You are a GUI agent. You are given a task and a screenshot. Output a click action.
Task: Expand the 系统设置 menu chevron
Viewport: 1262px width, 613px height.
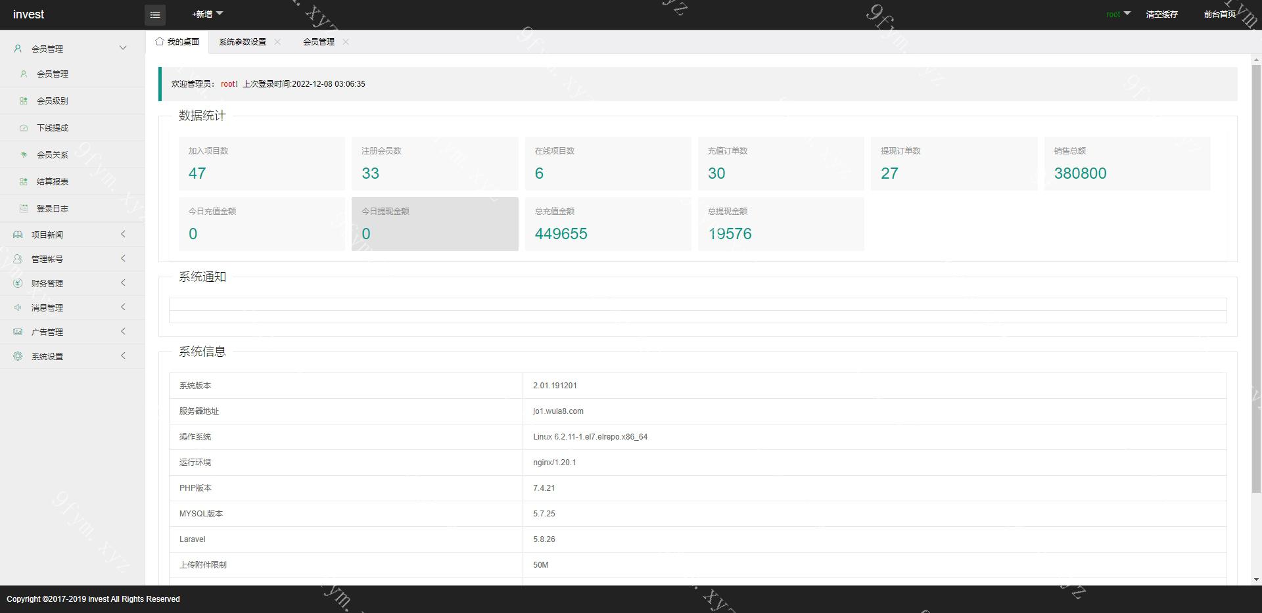point(123,356)
